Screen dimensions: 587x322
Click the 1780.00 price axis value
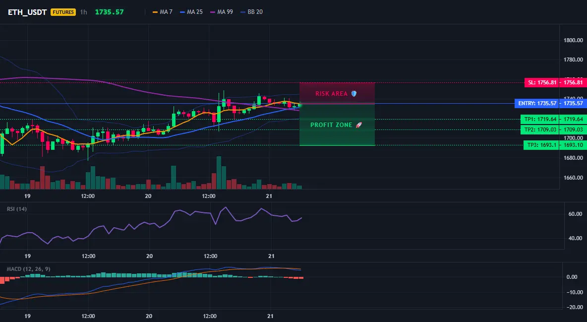point(573,60)
